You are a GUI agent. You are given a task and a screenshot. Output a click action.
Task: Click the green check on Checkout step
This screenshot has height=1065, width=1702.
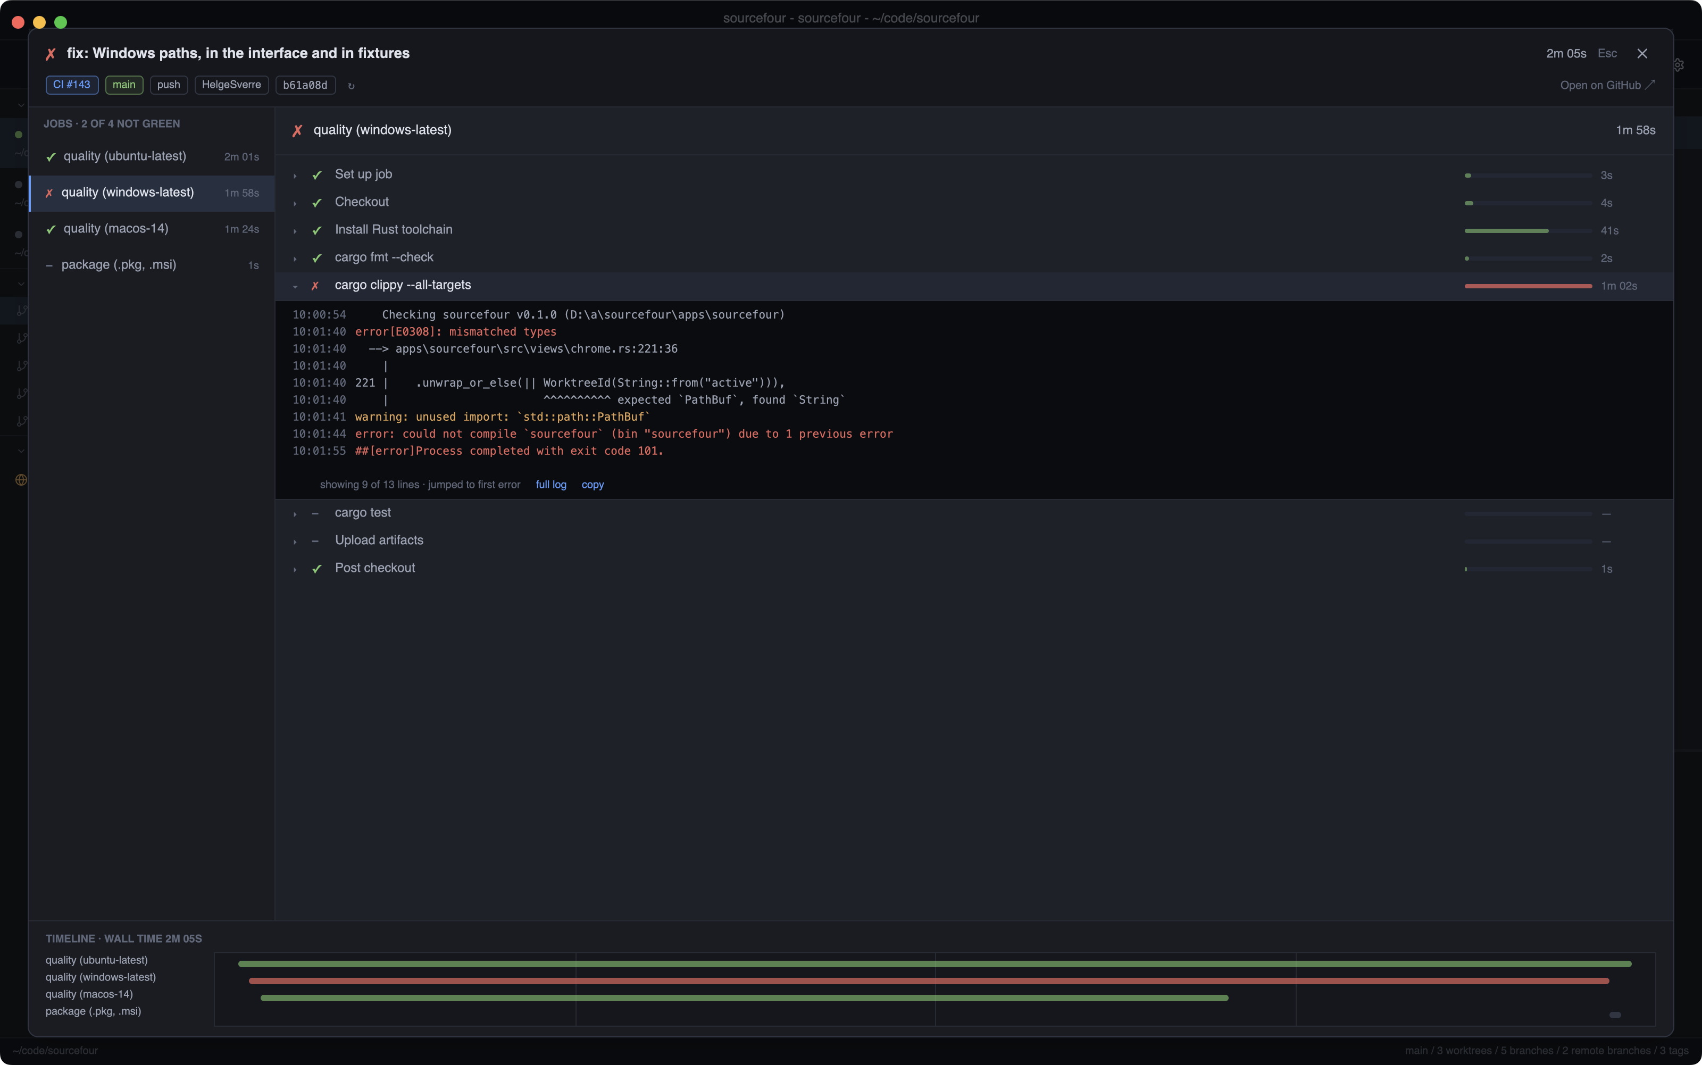pyautogui.click(x=317, y=203)
